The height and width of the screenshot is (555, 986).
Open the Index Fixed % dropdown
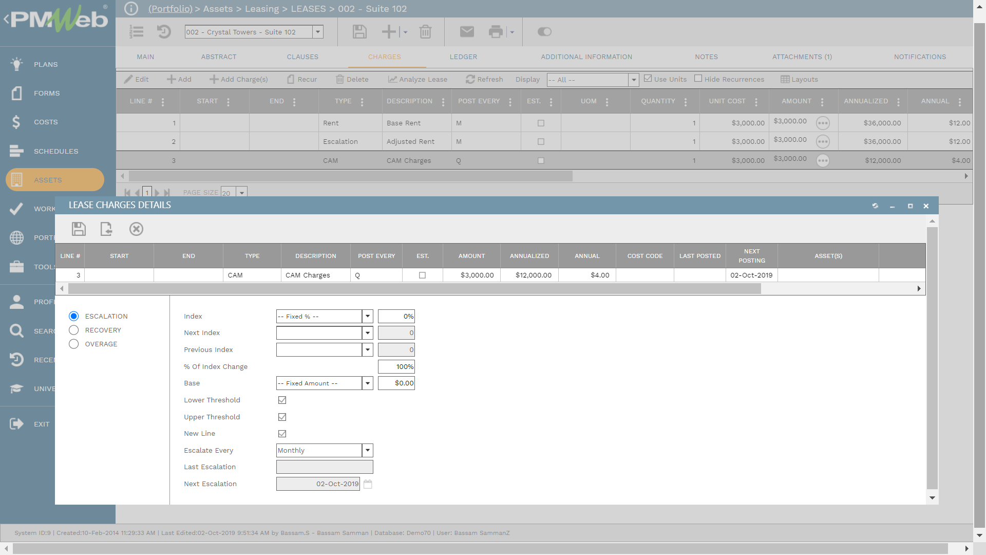pyautogui.click(x=368, y=317)
